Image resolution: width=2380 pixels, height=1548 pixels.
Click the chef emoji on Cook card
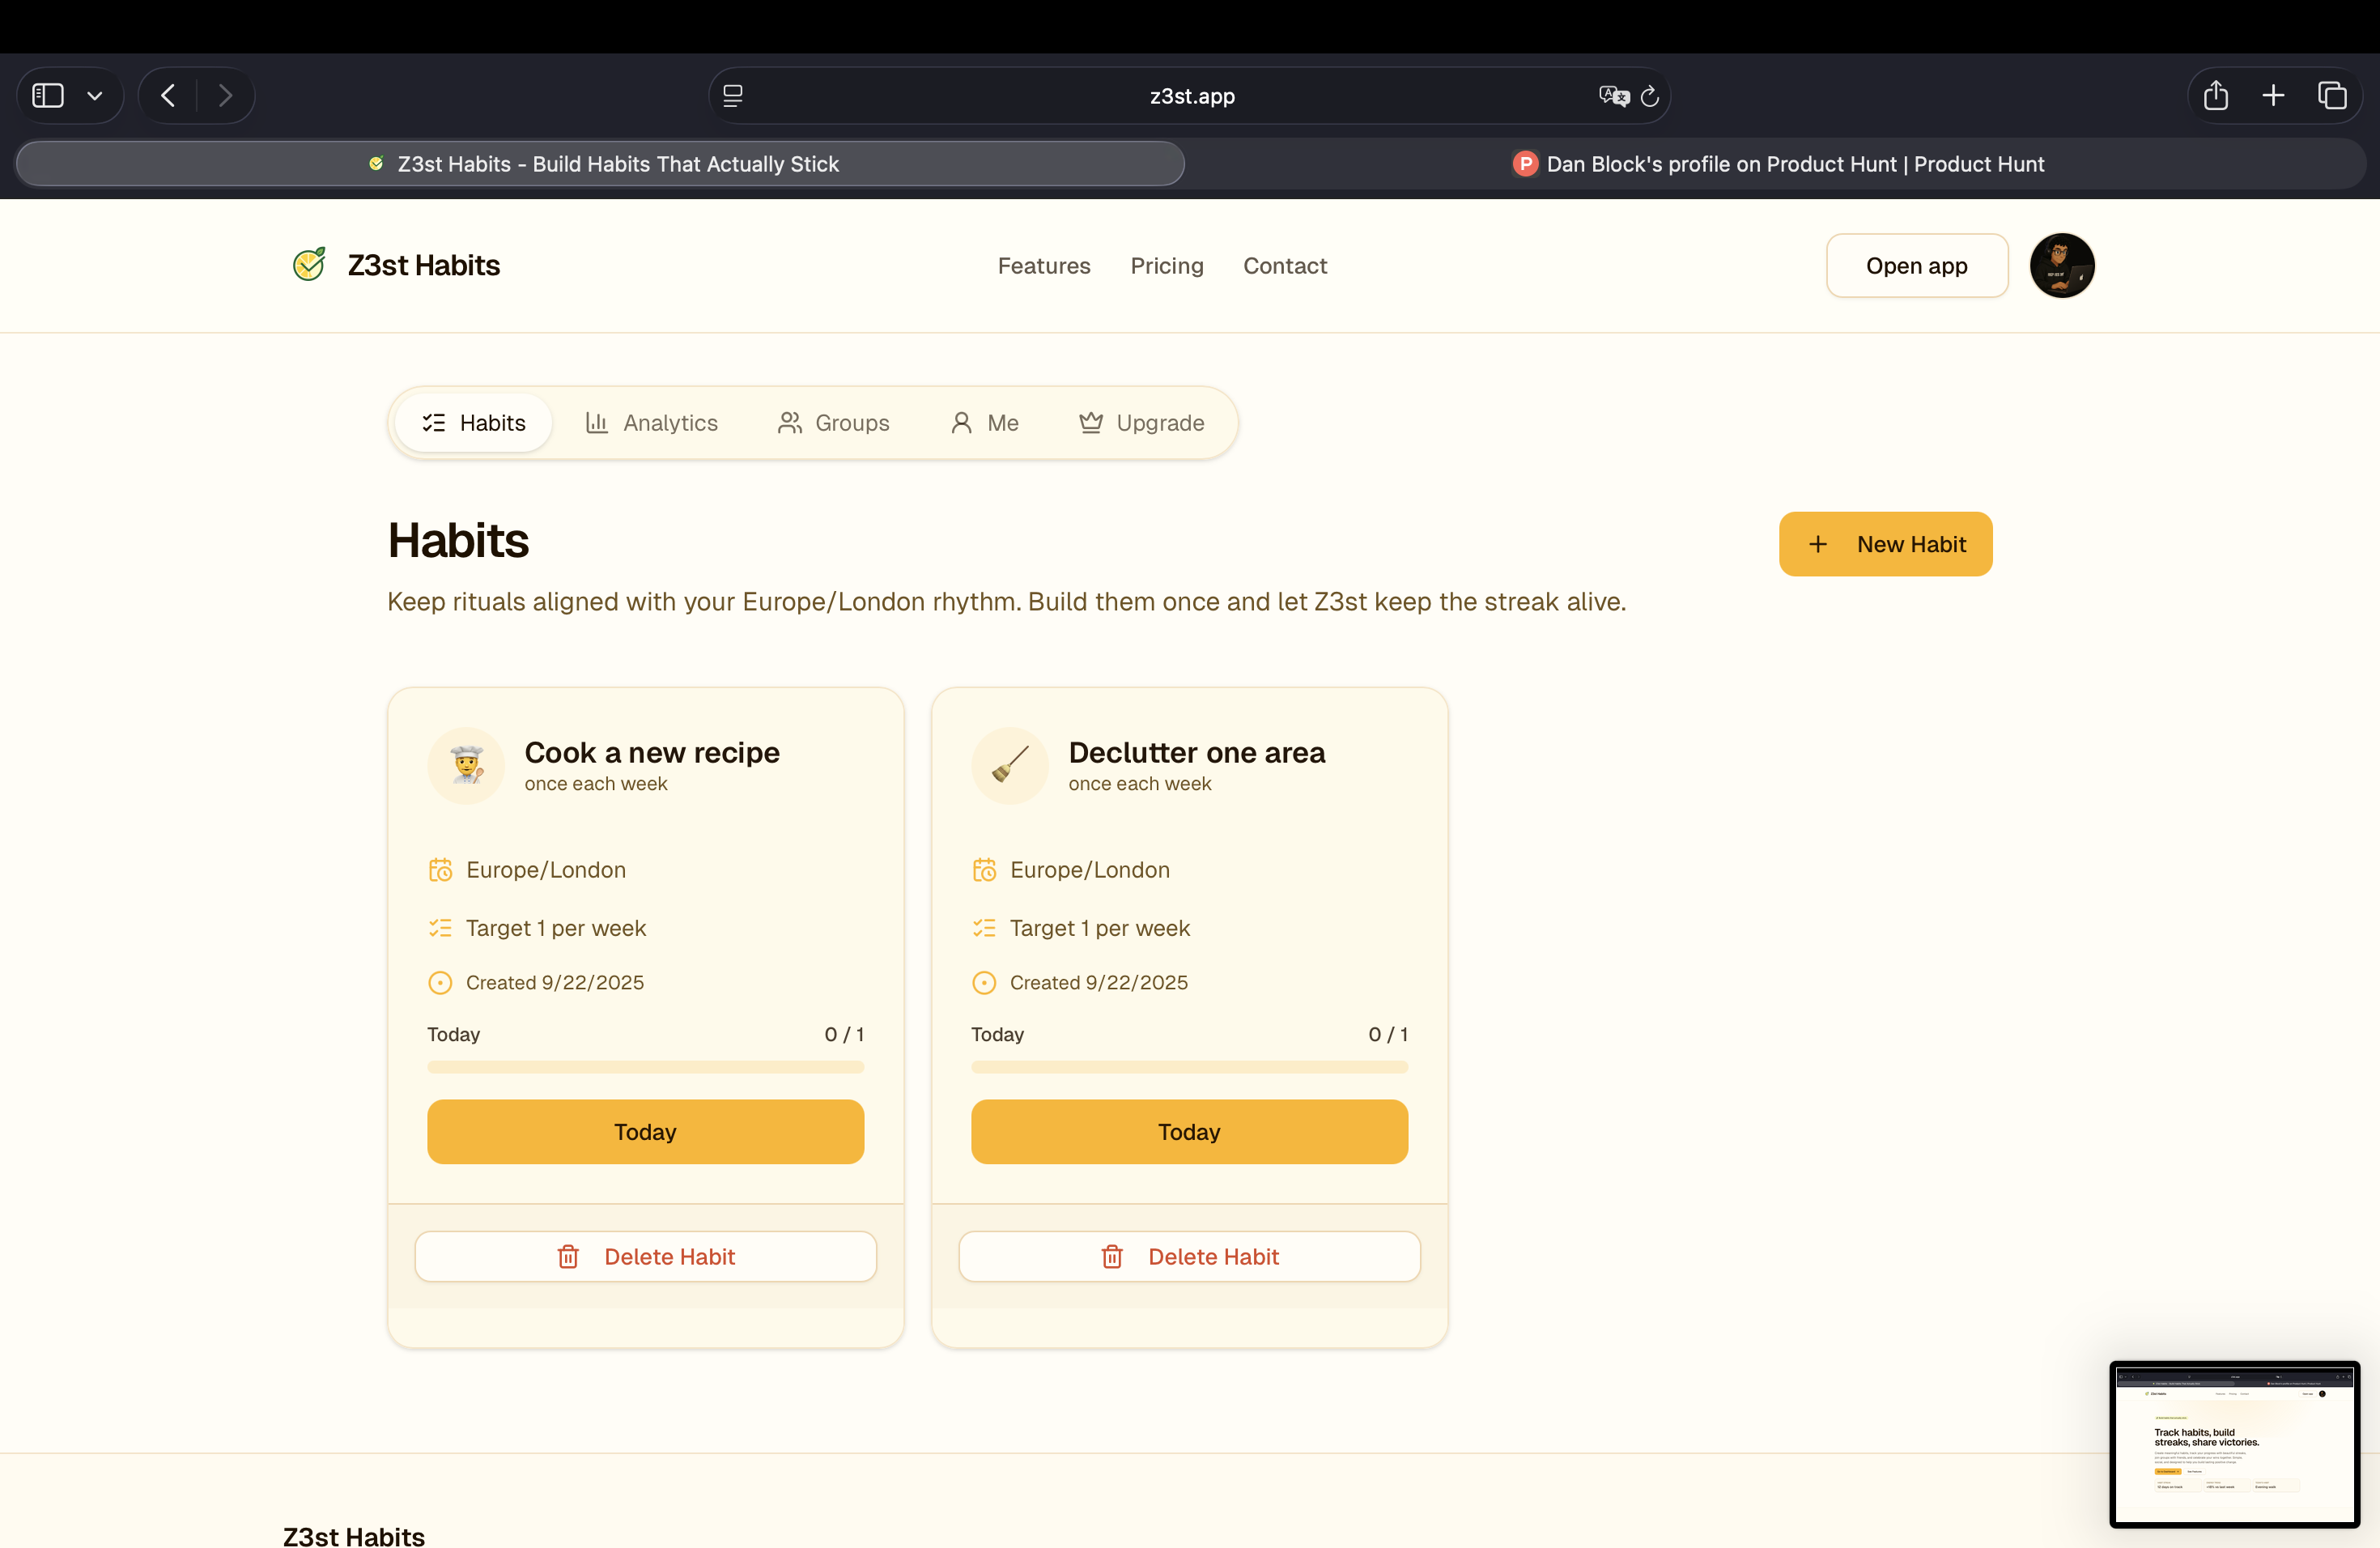[466, 765]
